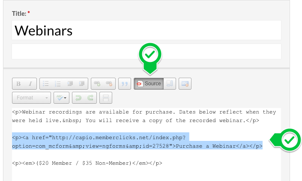
Task: Open the Format dropdown
Action: [x=32, y=98]
